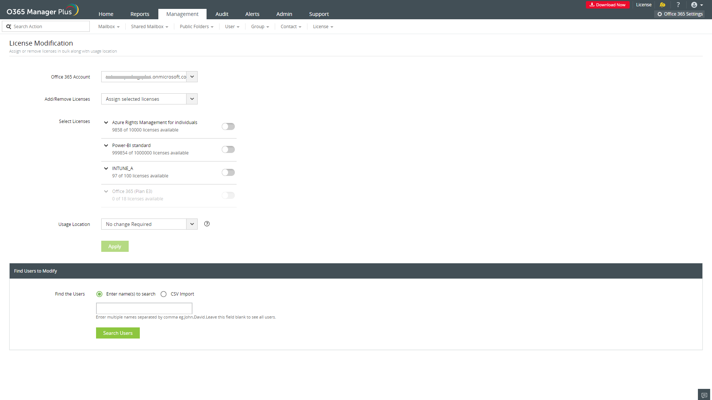Click the question mark help icon
Image resolution: width=712 pixels, height=400 pixels.
(x=678, y=5)
